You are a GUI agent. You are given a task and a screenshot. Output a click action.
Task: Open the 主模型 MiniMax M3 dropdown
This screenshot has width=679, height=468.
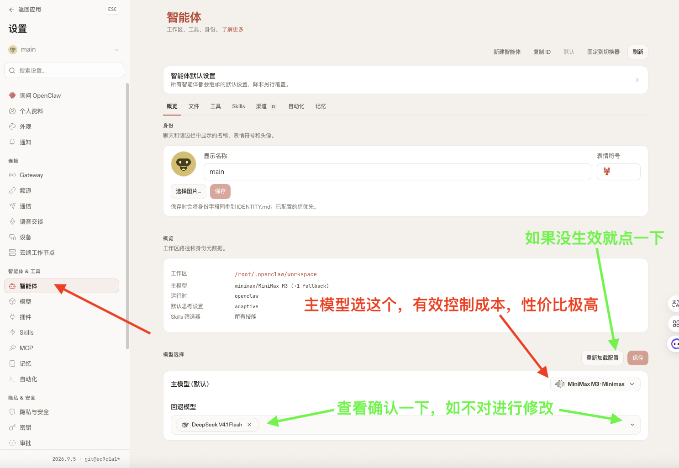(x=595, y=384)
